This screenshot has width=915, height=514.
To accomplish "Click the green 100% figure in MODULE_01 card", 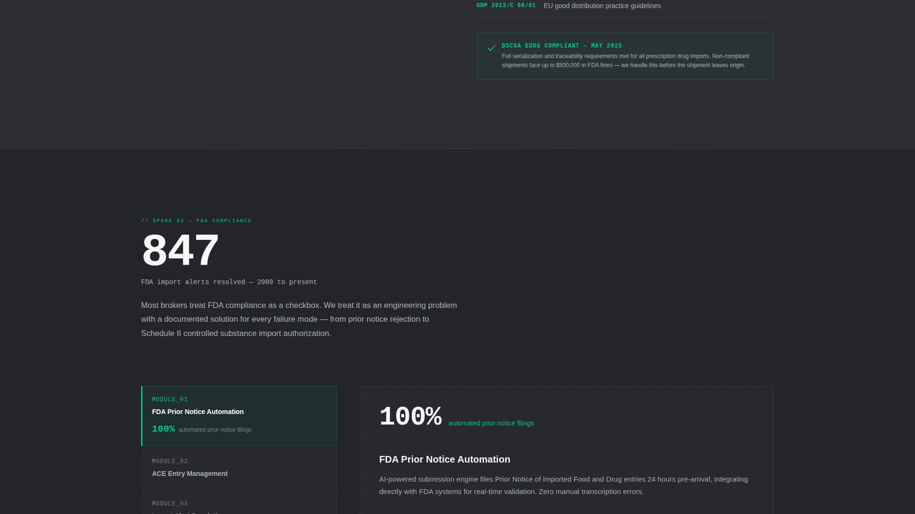I will (163, 429).
